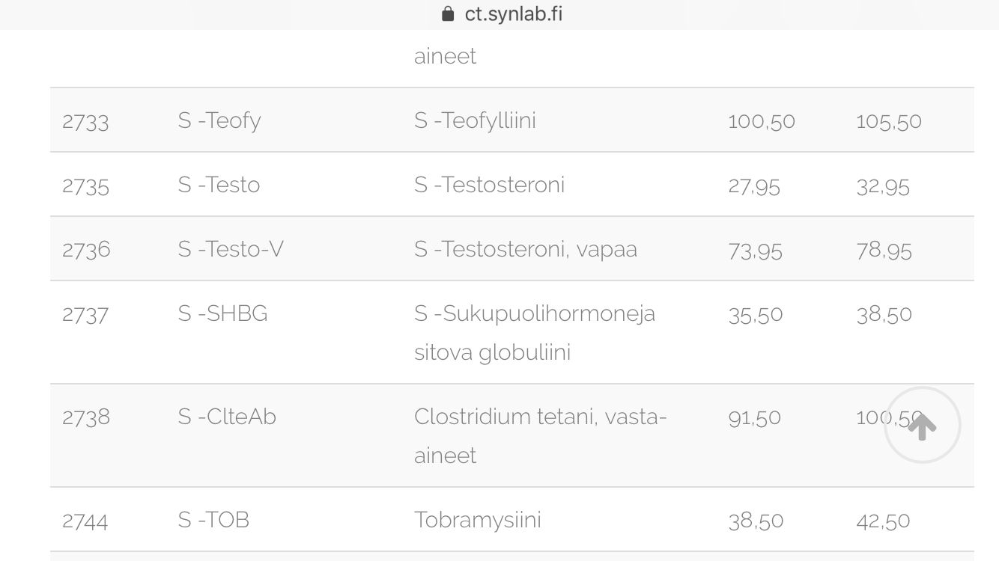This screenshot has width=999, height=561.
Task: Select the S -Teofylliini row name
Action: point(475,120)
